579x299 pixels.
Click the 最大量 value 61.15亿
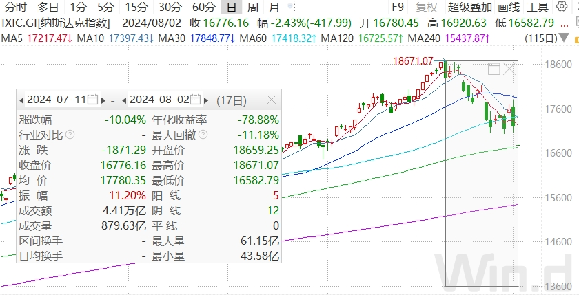click(x=259, y=241)
